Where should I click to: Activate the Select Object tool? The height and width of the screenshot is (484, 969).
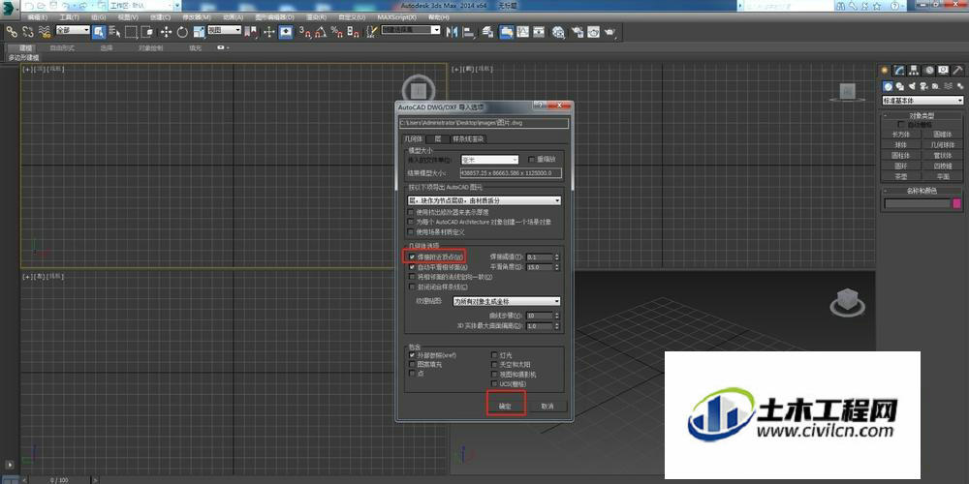[x=99, y=32]
